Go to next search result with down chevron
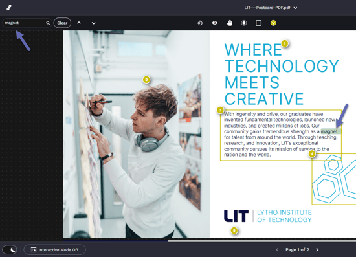Viewport: 356px width, 257px height. 94,23
